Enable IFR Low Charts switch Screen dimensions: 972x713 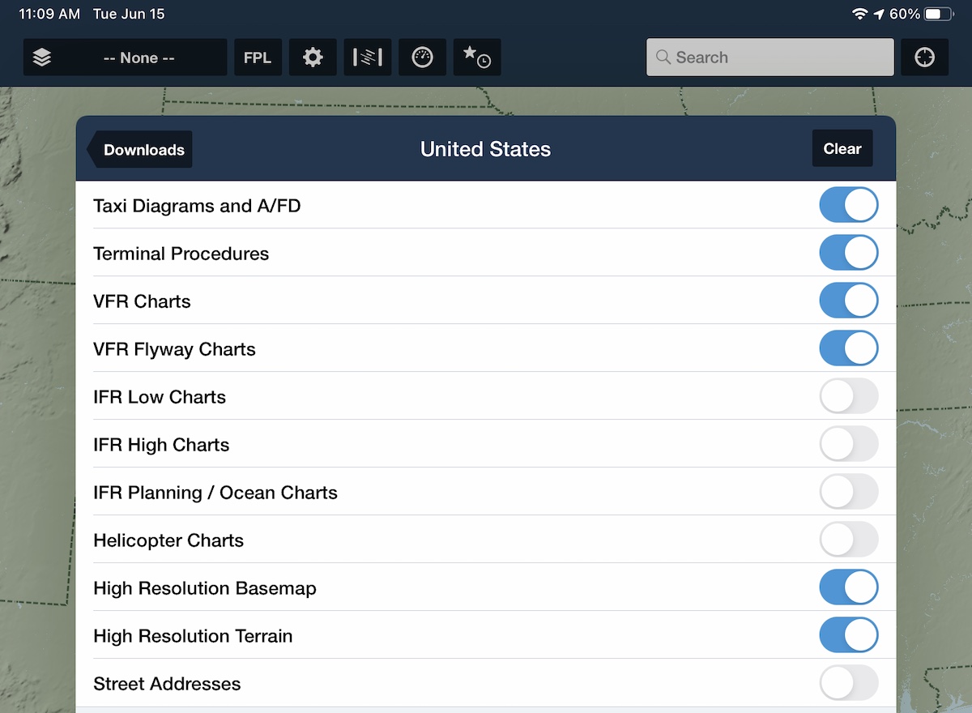click(x=849, y=396)
